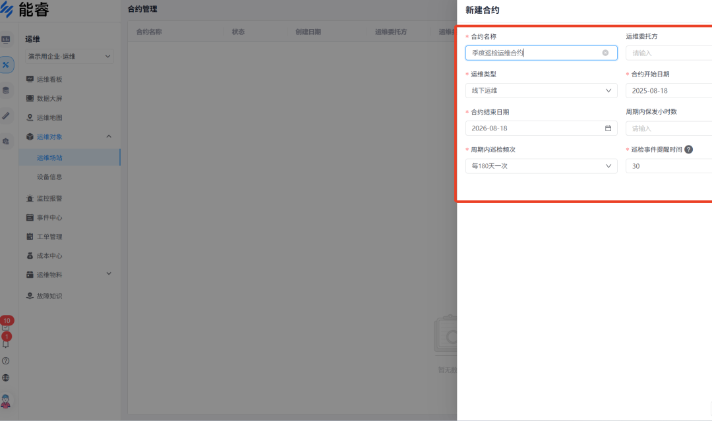Click inside the 运维委托方 input field
The image size is (712, 421).
[x=668, y=53]
